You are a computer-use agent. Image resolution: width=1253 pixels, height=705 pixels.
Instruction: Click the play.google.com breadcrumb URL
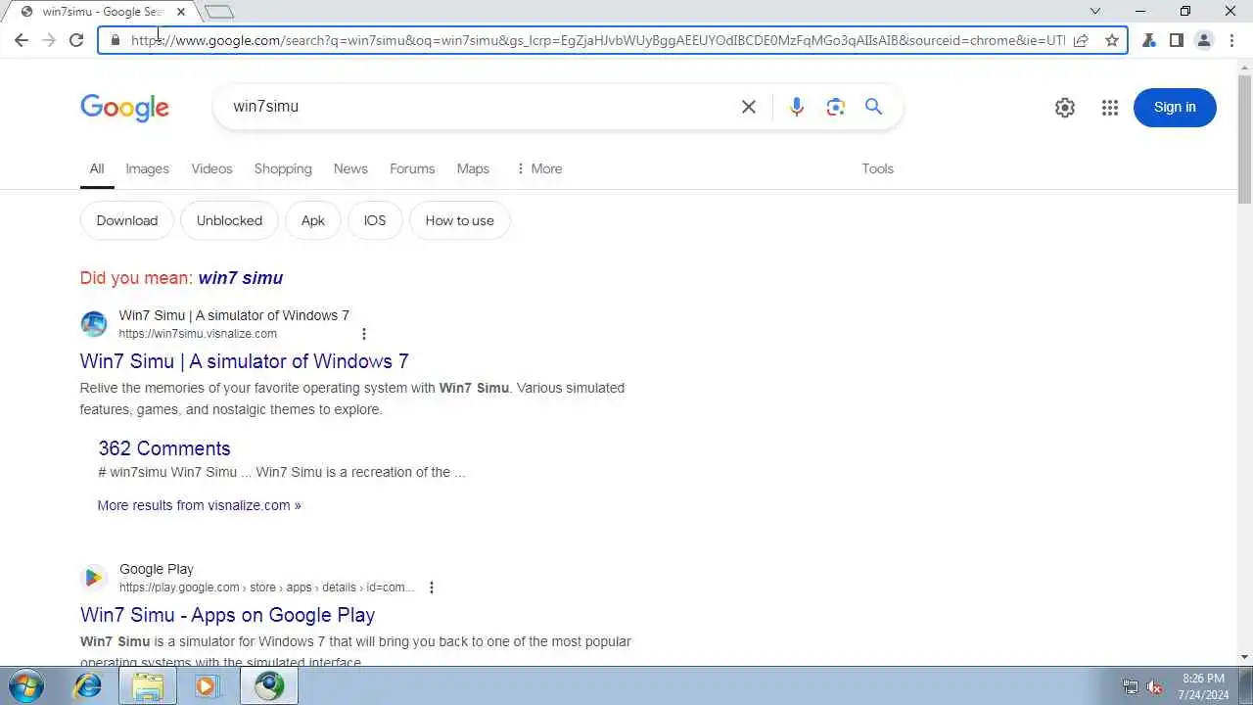[266, 587]
